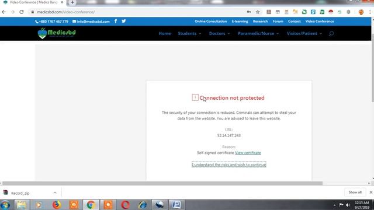Open Forum in the top bar
Viewport: 374px width, 210px height.
[278, 21]
